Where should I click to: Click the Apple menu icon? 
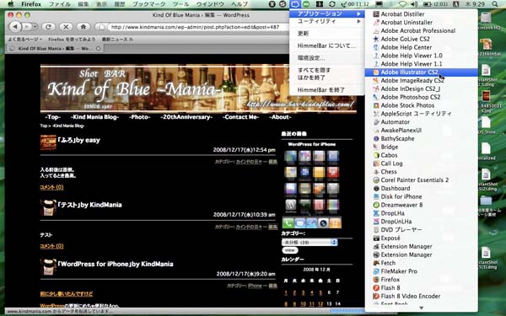point(11,4)
